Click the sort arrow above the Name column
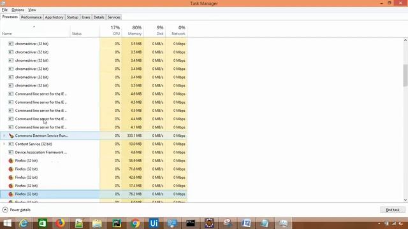408x229 pixels. (34, 27)
